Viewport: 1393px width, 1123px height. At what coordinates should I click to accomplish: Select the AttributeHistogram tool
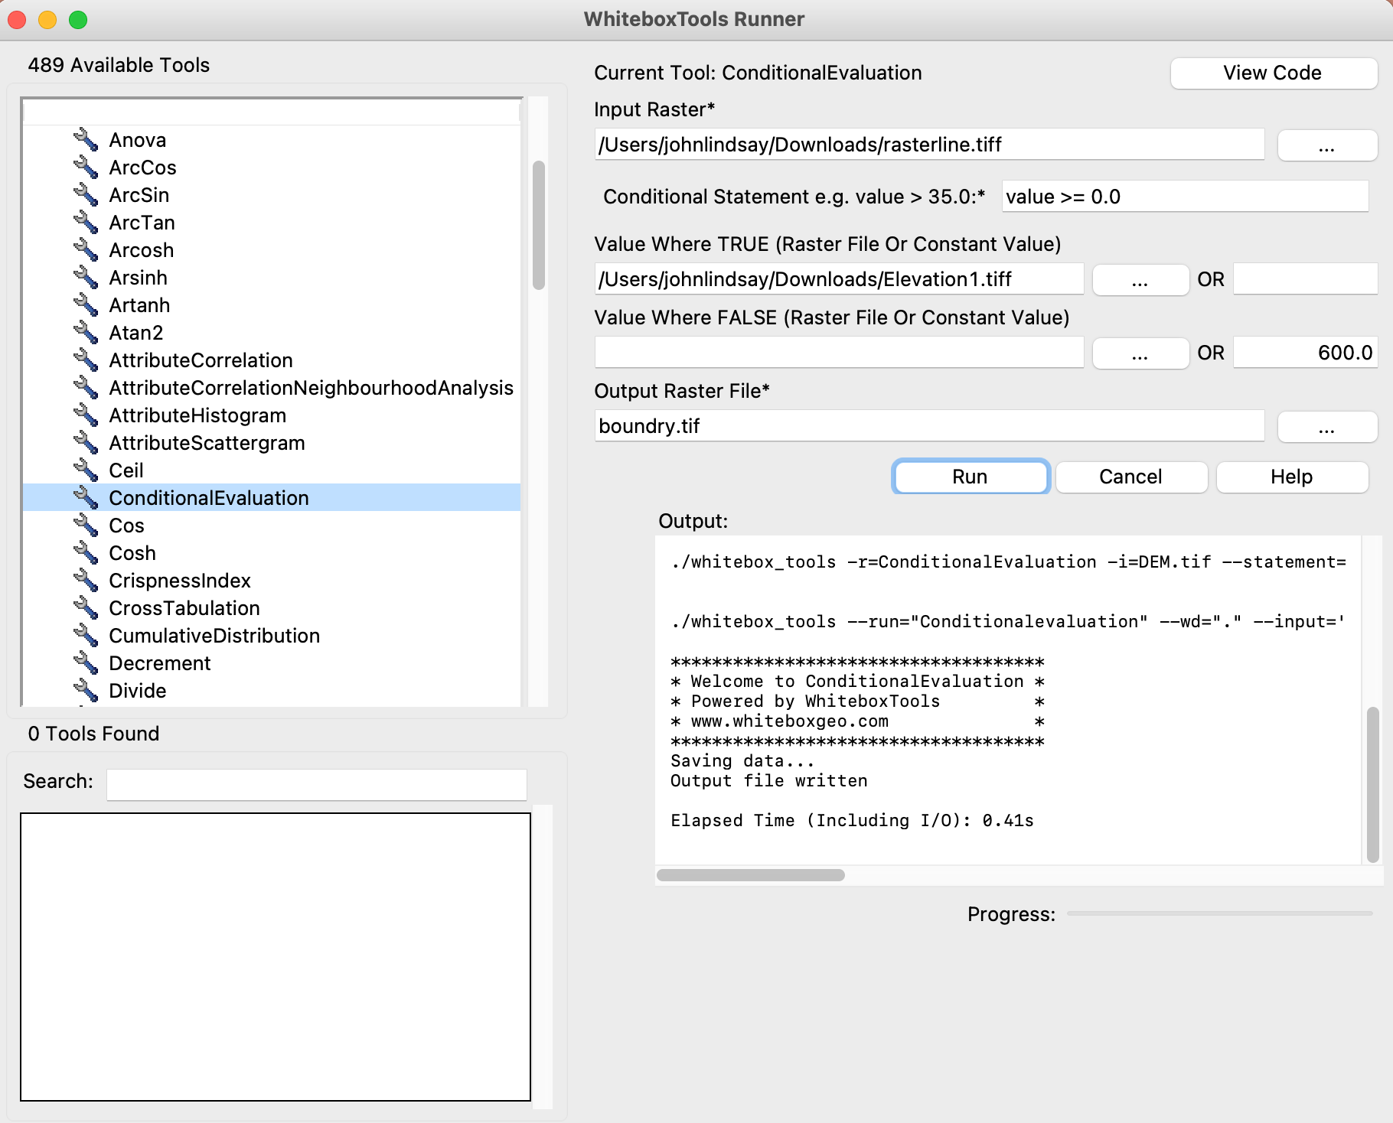point(197,415)
